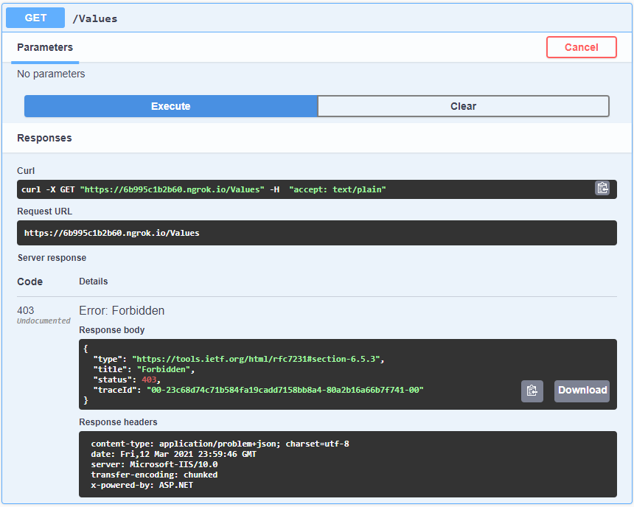Copy the curl command to clipboard
Screen dimensions: 634x507
click(x=602, y=189)
